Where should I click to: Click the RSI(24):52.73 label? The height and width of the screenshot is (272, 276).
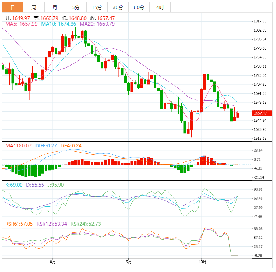86,224
